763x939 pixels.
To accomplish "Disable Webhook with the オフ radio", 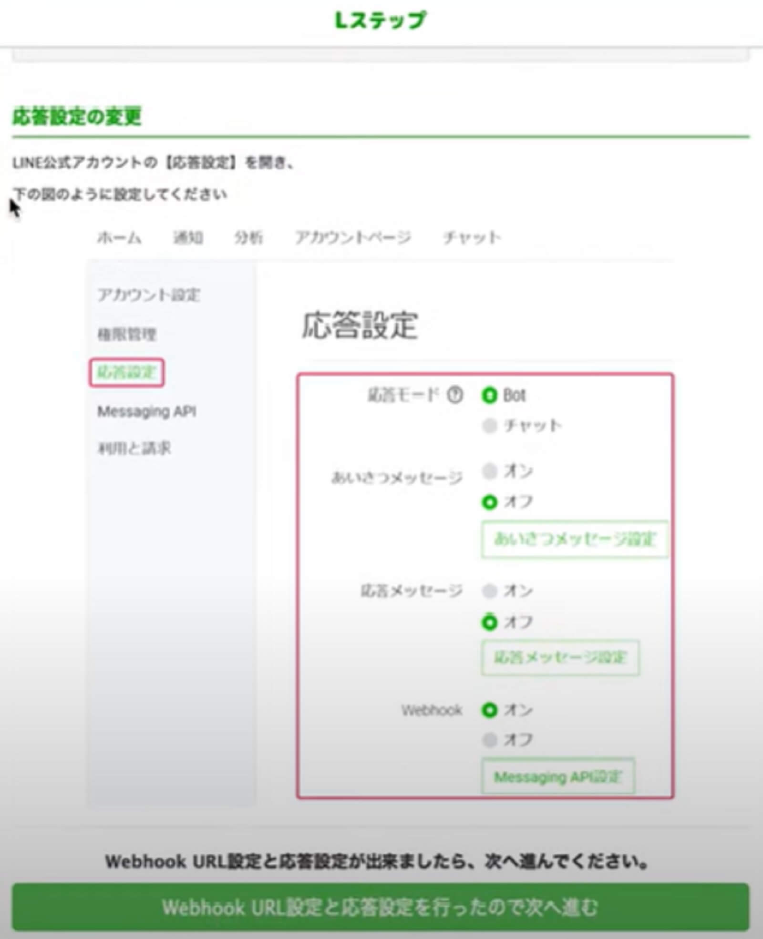I will (489, 740).
